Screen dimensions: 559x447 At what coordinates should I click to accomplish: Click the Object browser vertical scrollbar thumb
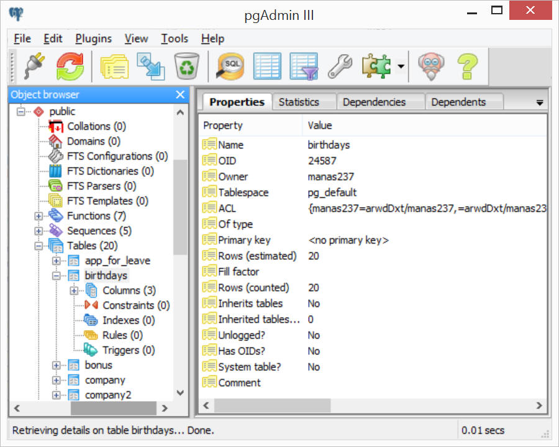click(x=180, y=207)
